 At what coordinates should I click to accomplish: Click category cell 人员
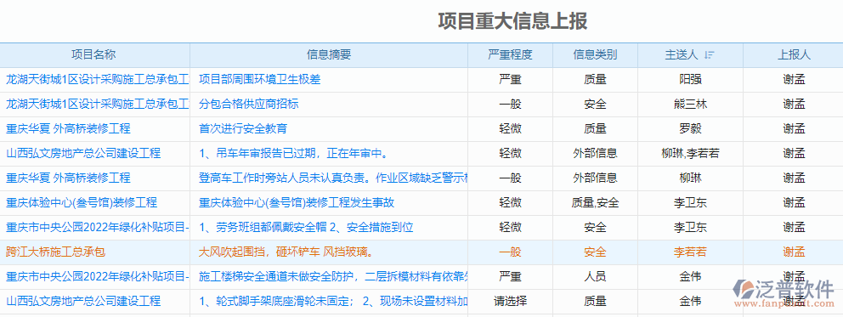pyautogui.click(x=595, y=277)
